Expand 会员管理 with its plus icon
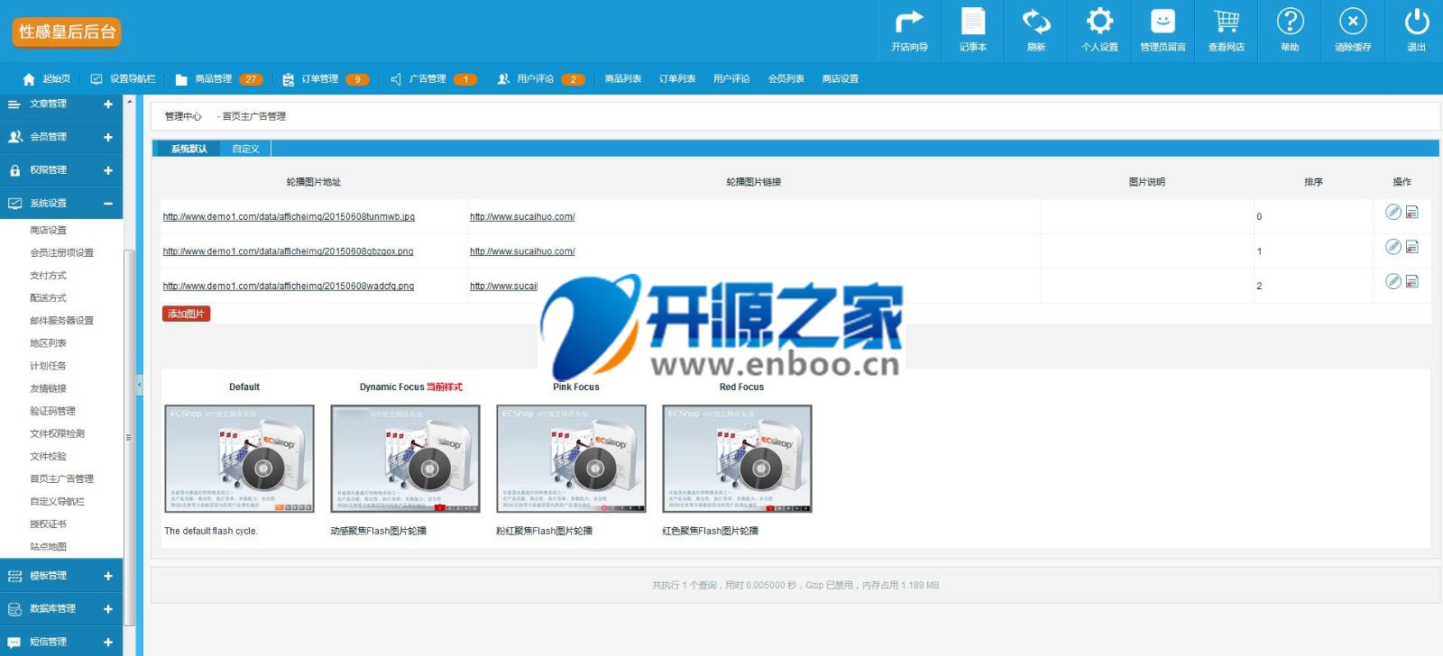Image resolution: width=1443 pixels, height=656 pixels. 108,137
